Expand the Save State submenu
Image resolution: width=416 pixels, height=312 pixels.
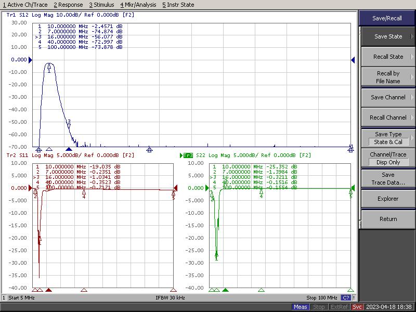point(388,36)
